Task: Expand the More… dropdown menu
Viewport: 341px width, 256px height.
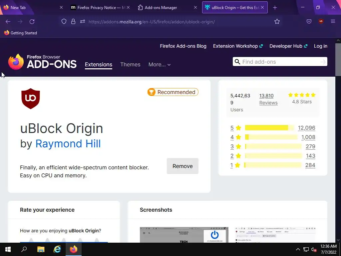Action: (x=160, y=64)
